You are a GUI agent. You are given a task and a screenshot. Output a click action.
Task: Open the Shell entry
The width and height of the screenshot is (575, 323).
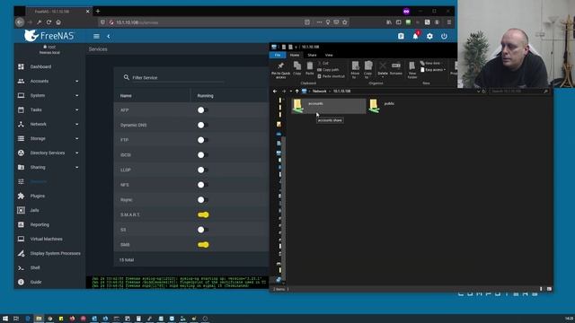coord(35,267)
